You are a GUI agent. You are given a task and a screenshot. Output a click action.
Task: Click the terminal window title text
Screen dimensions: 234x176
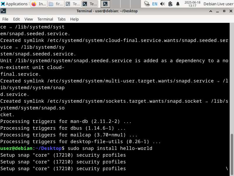(x=107, y=11)
